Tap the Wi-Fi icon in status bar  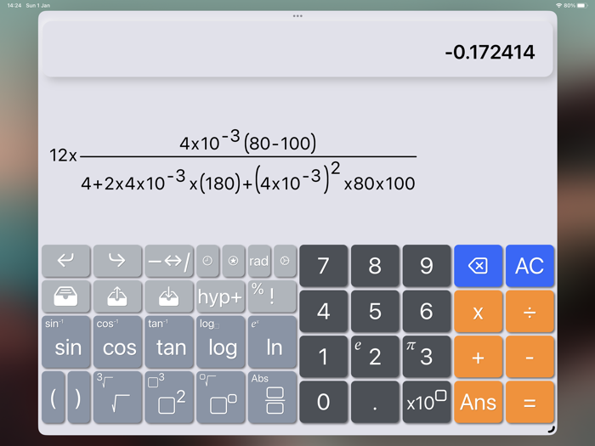pos(559,5)
